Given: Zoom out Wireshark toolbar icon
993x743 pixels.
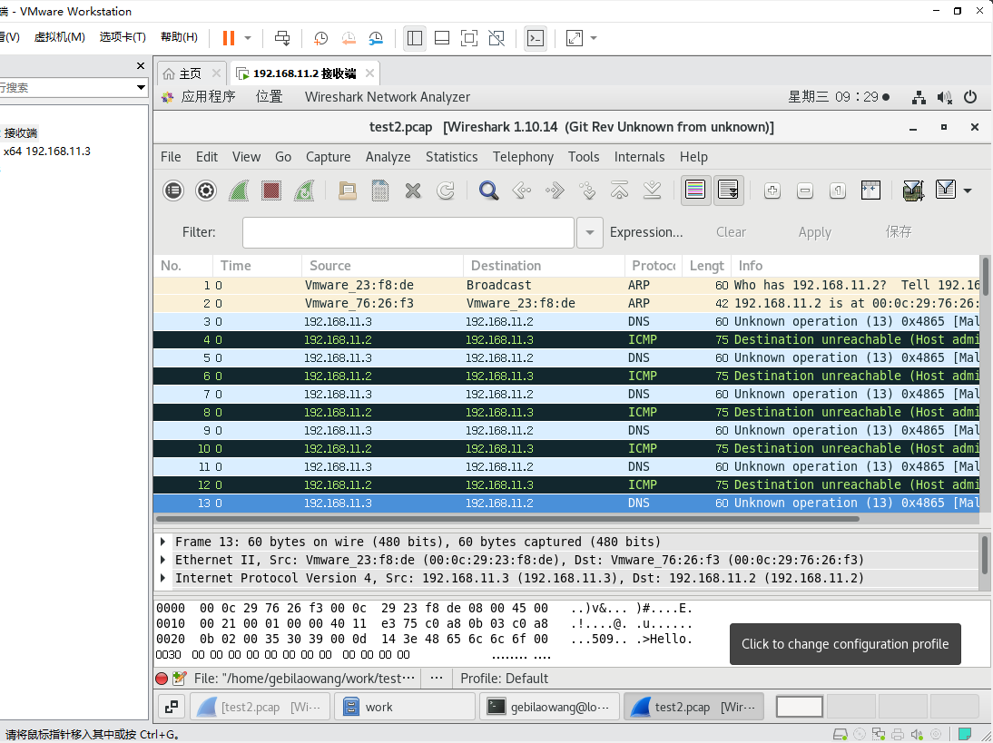Looking at the screenshot, I should pyautogui.click(x=805, y=191).
